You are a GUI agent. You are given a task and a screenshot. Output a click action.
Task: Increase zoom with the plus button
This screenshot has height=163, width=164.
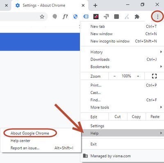138,76
